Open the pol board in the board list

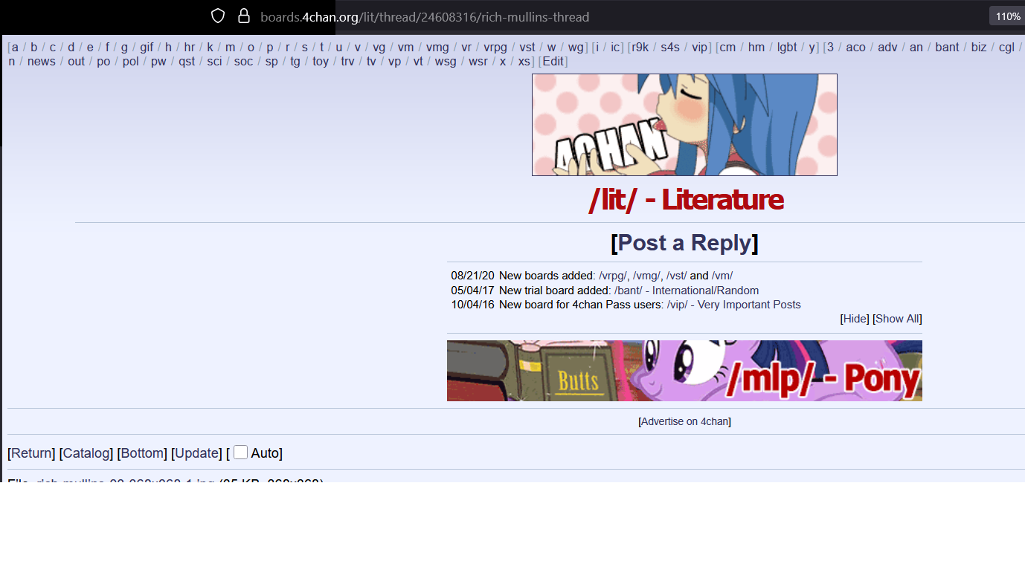pos(131,62)
